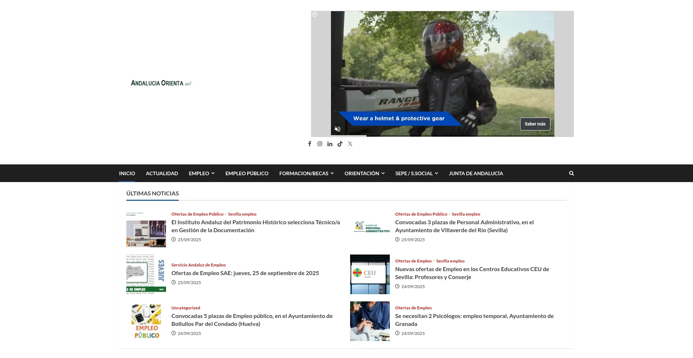
Task: Click Ofertas de Empleo Público tag above Villaverde article
Action: click(421, 214)
